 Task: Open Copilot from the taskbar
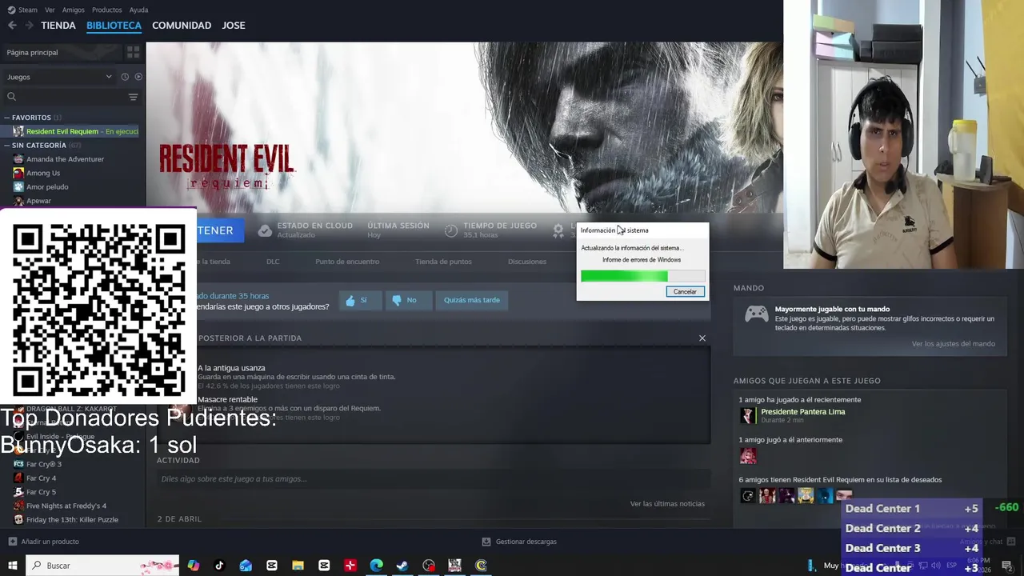[x=194, y=566]
